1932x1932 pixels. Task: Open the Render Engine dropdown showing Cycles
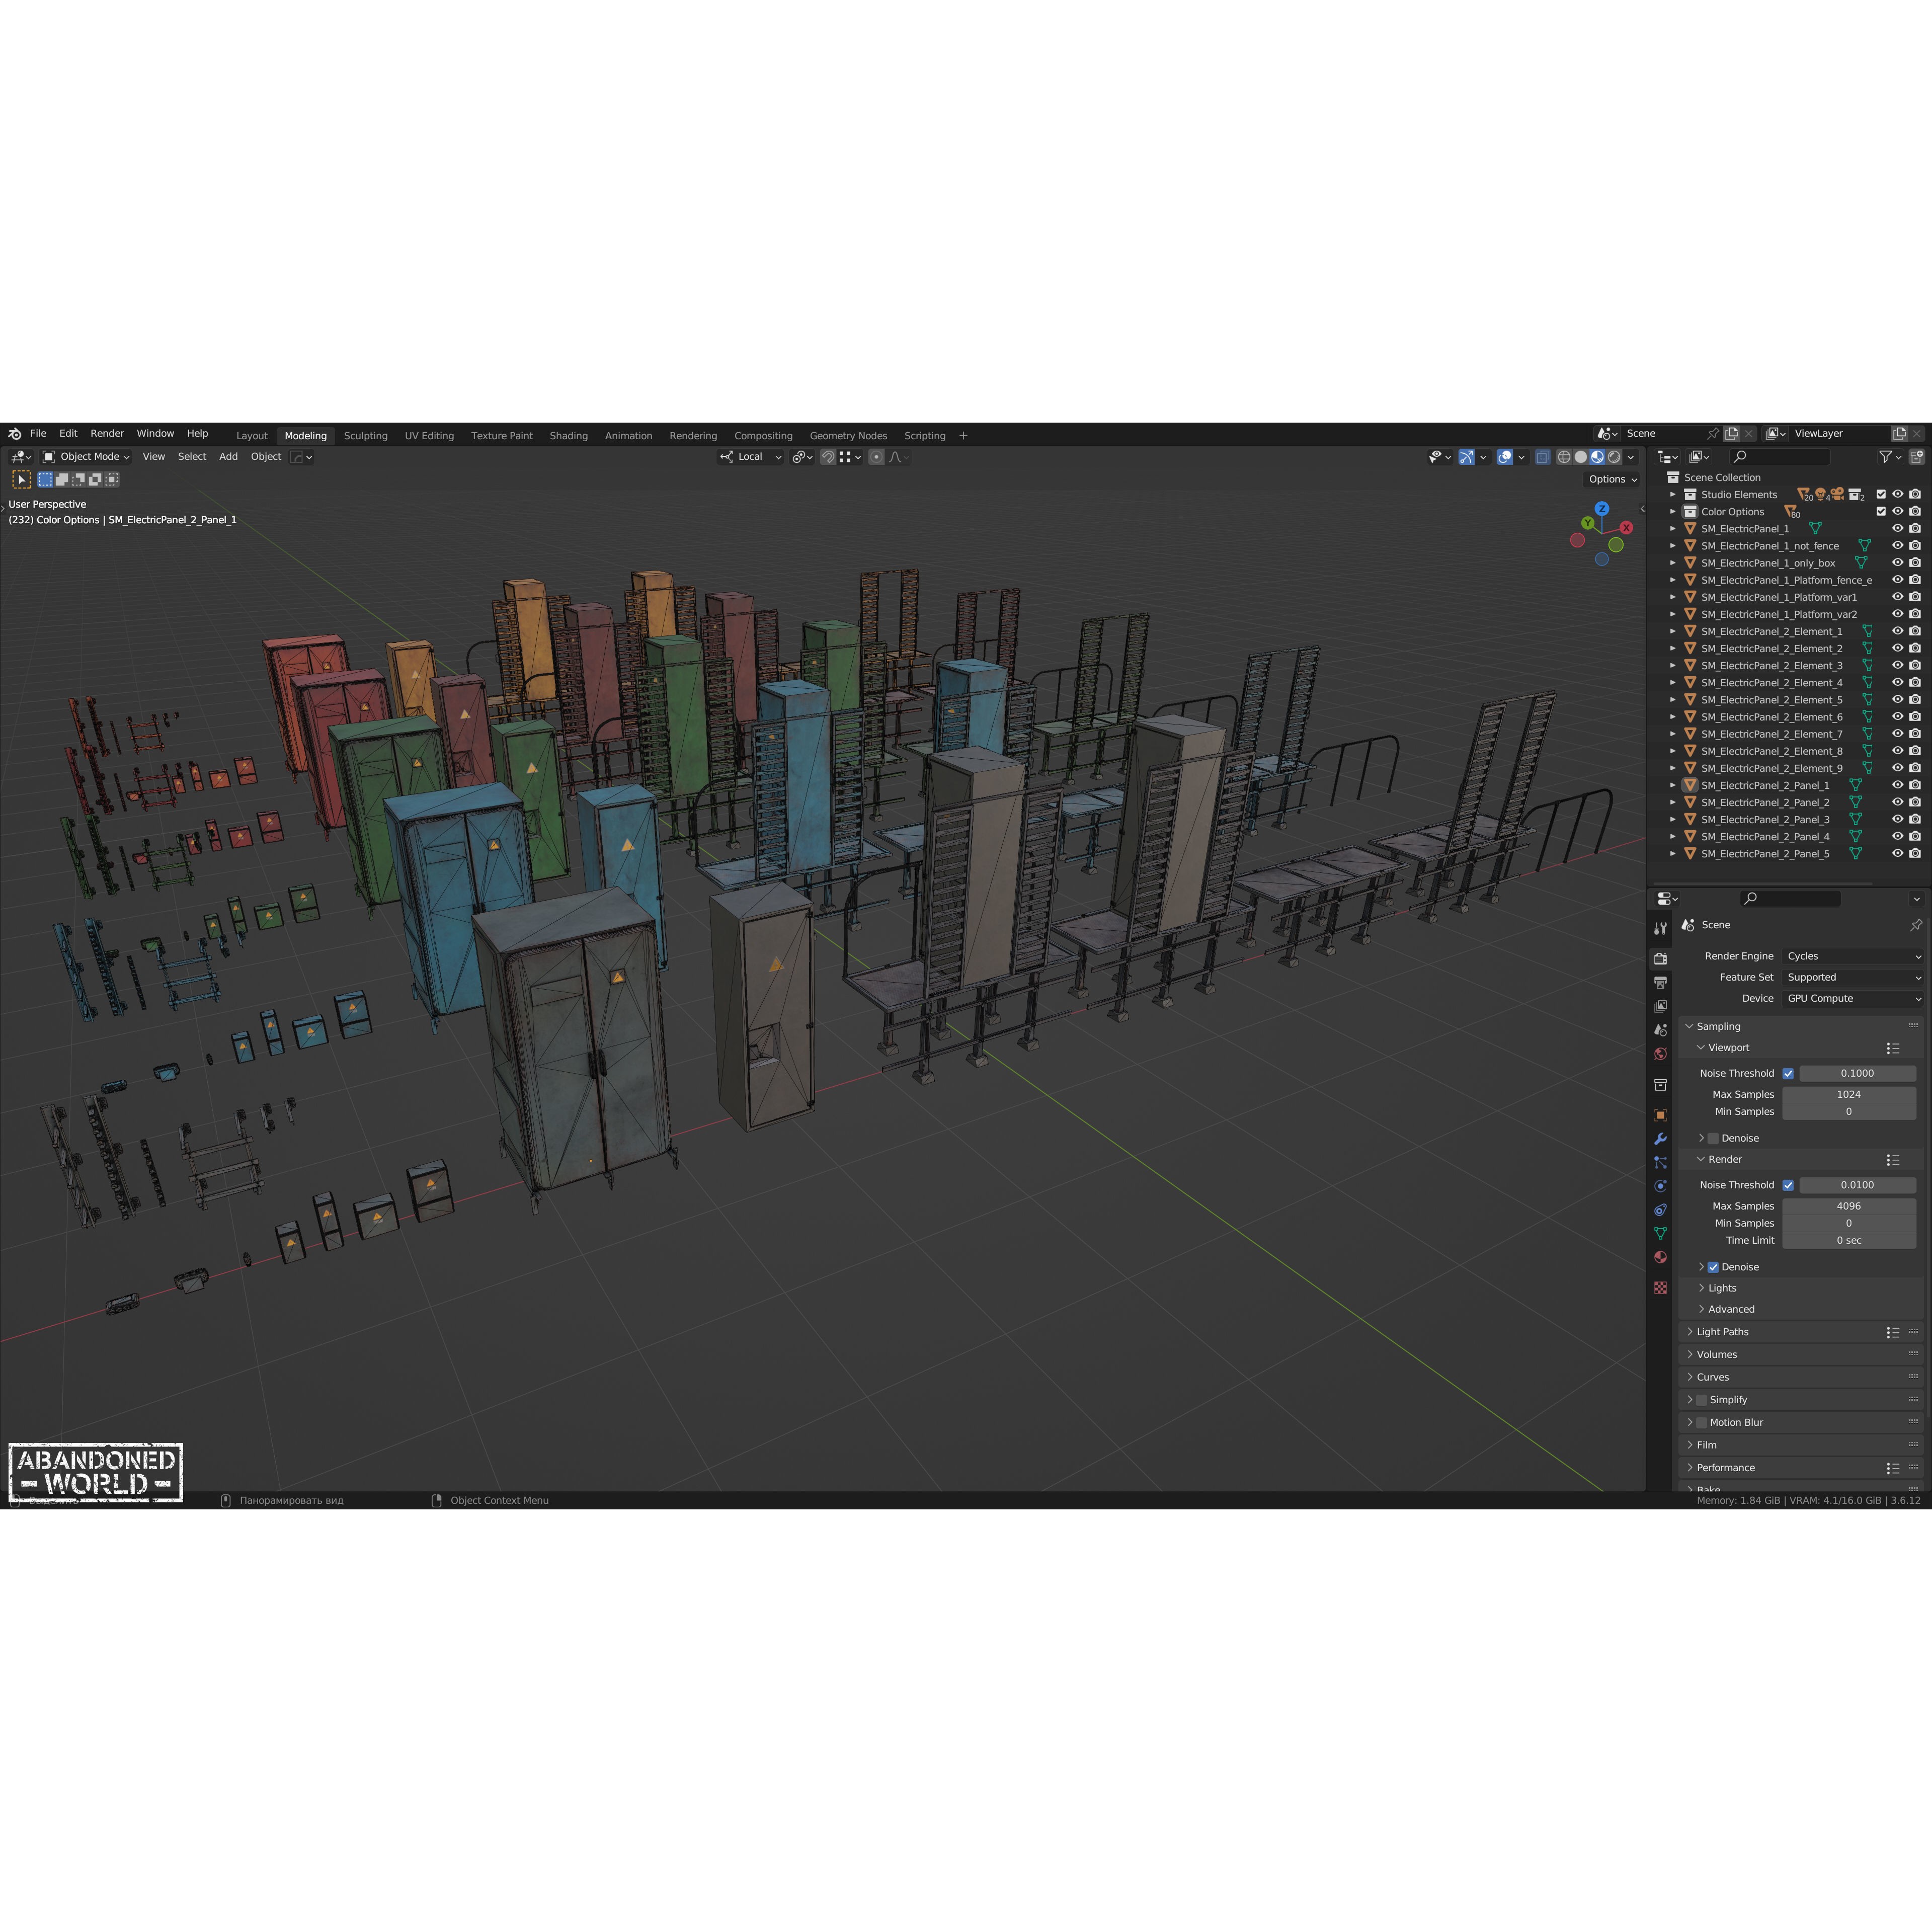click(1852, 956)
